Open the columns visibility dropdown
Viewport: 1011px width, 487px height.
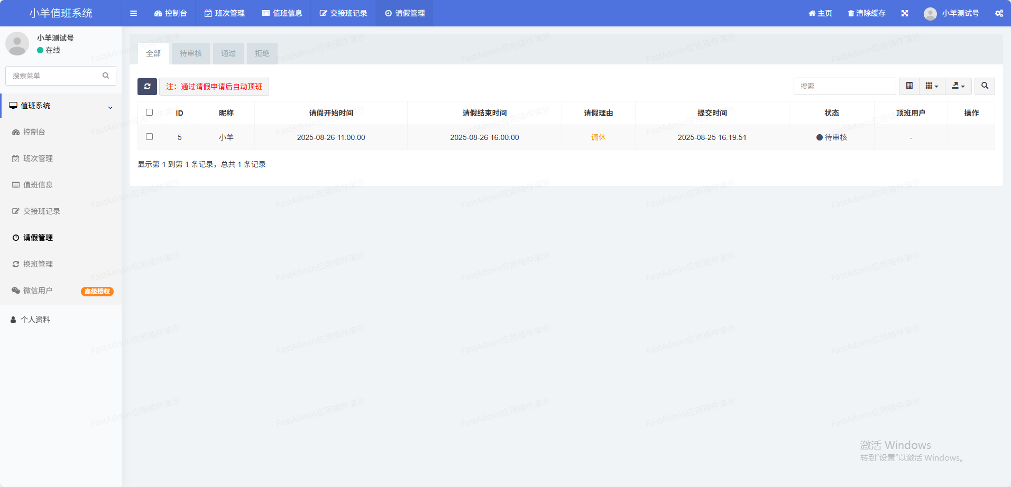point(932,86)
